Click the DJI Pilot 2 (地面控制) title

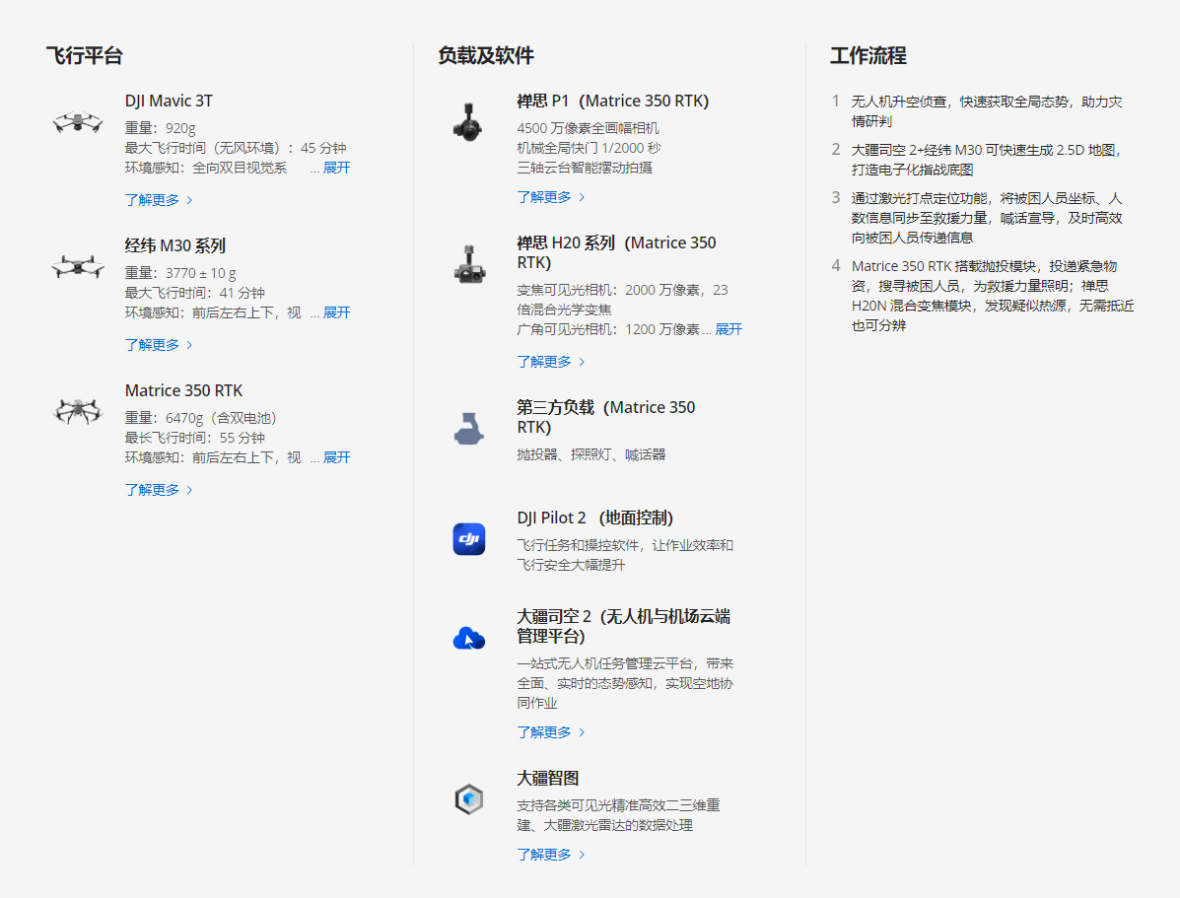(x=594, y=518)
